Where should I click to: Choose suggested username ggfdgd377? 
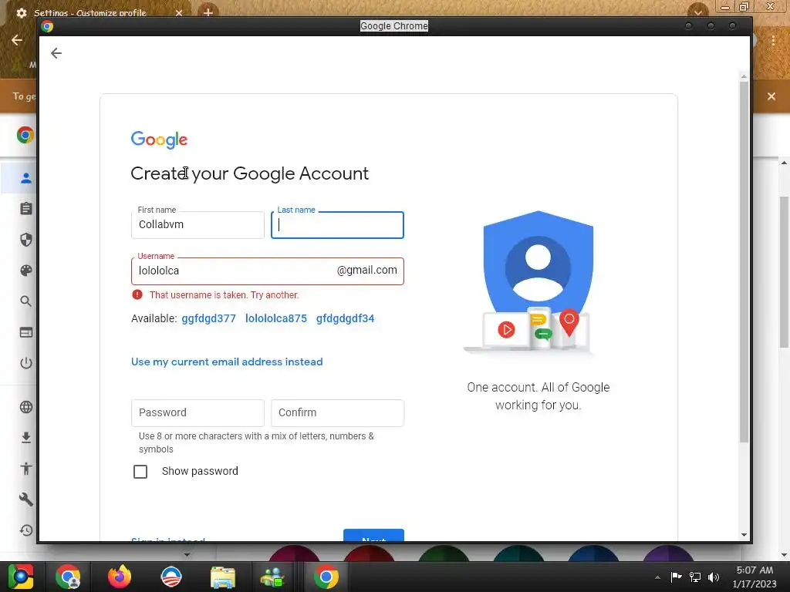[208, 318]
